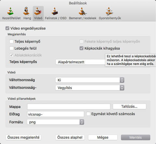Switch to the Hang tab label

[27, 18]
